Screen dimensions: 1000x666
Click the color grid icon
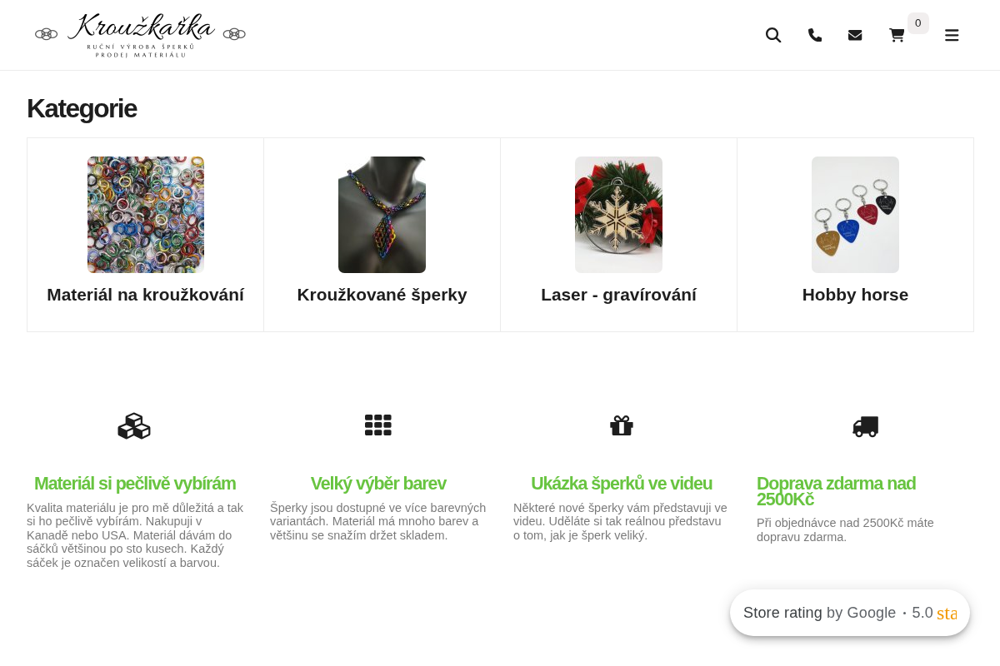pos(378,425)
